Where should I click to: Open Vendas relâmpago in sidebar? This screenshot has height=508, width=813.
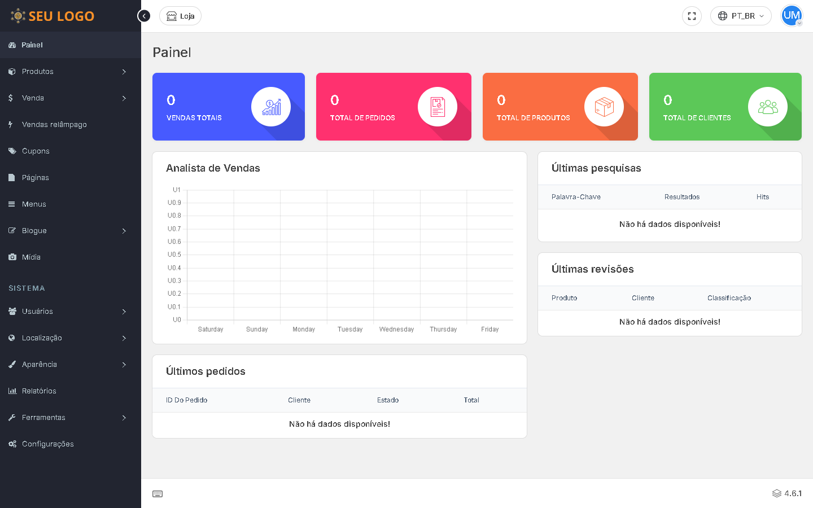[x=54, y=125]
